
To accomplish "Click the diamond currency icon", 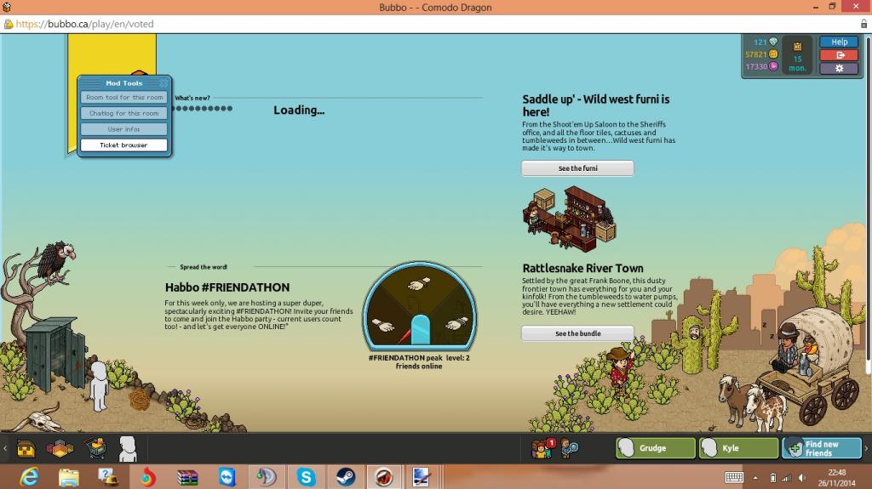I will coord(773,42).
